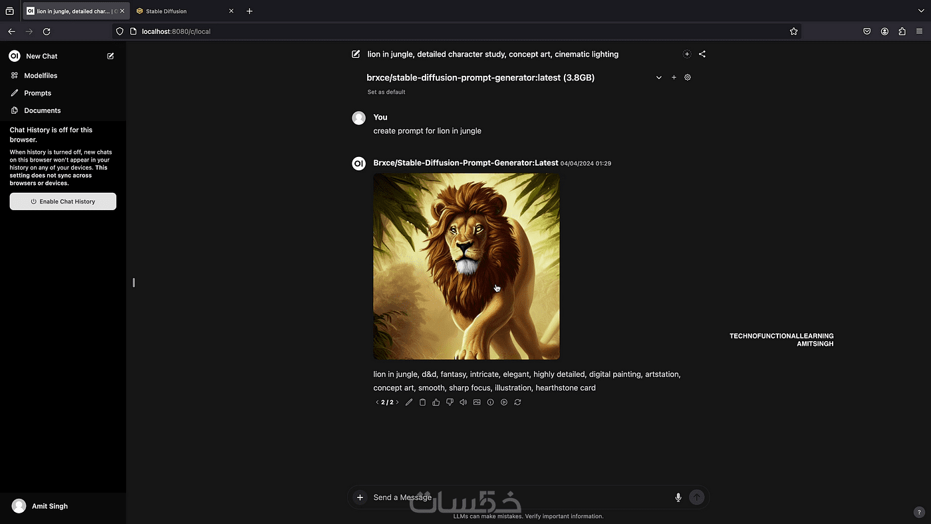
Task: Click the send message arrow button
Action: (697, 497)
